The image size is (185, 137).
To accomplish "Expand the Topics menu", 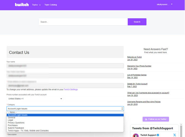I will click(36, 5).
